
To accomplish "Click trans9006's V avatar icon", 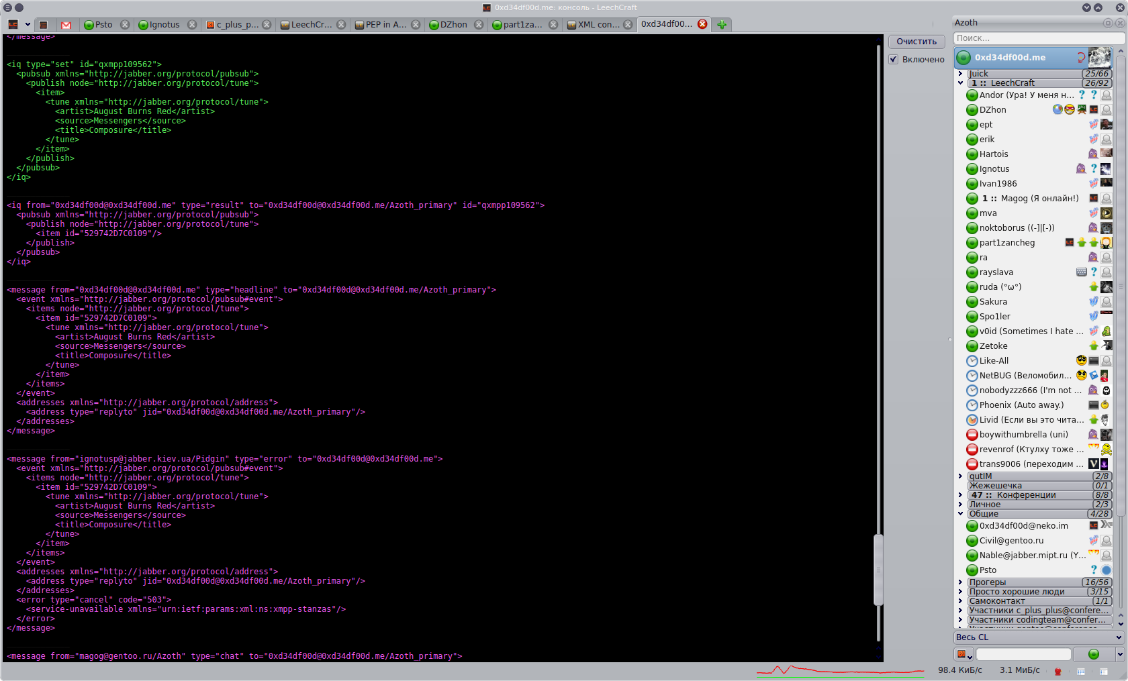I will 1094,464.
